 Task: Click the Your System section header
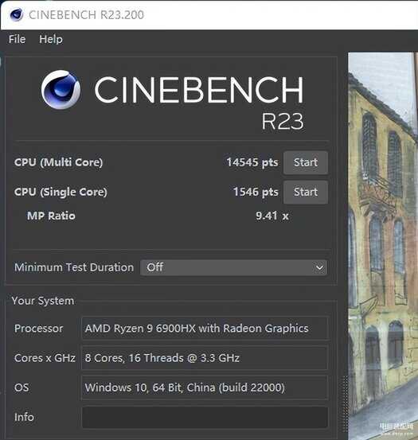pos(43,301)
